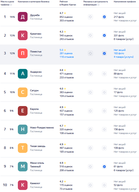139x192 pixels.
Task: Click the advertising icon in Дружба row
Action: pos(90,17)
